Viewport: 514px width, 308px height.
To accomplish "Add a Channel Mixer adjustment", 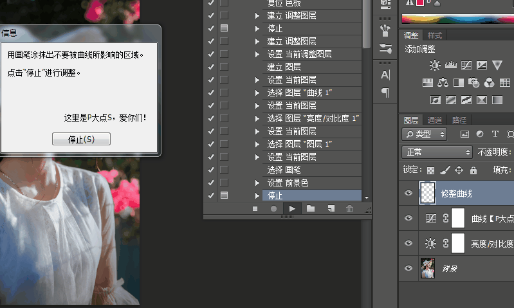I will (489, 82).
